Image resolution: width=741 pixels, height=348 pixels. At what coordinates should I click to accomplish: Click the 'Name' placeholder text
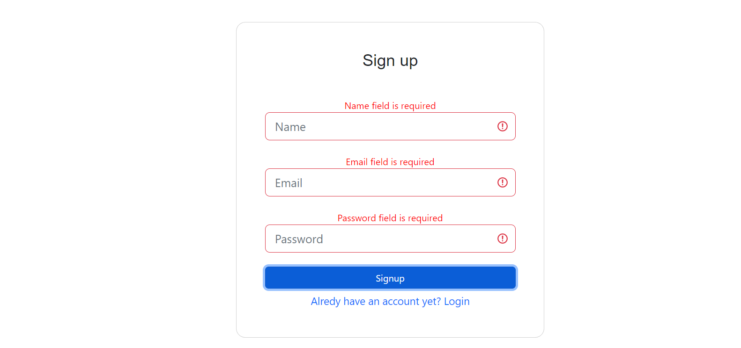click(290, 127)
